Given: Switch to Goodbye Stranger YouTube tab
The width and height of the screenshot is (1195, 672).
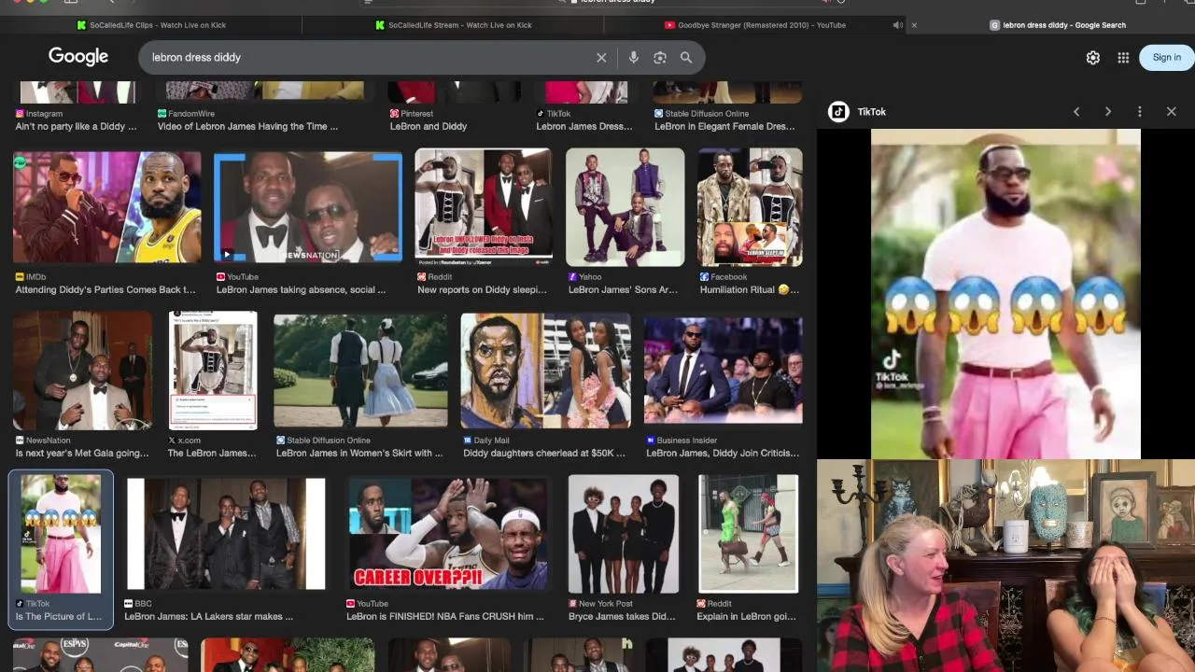Looking at the screenshot, I should (755, 25).
